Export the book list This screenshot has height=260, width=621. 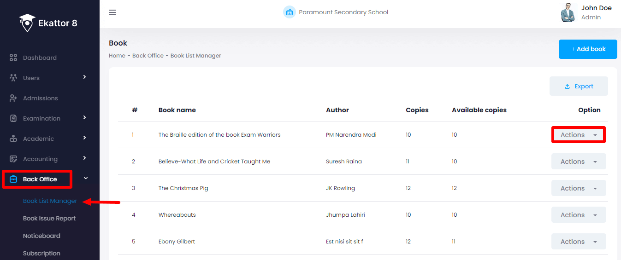pos(579,87)
